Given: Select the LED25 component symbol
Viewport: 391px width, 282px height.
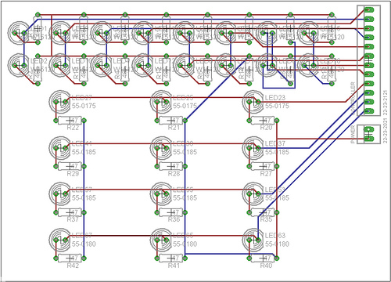Looking at the screenshot, I should click(161, 102).
